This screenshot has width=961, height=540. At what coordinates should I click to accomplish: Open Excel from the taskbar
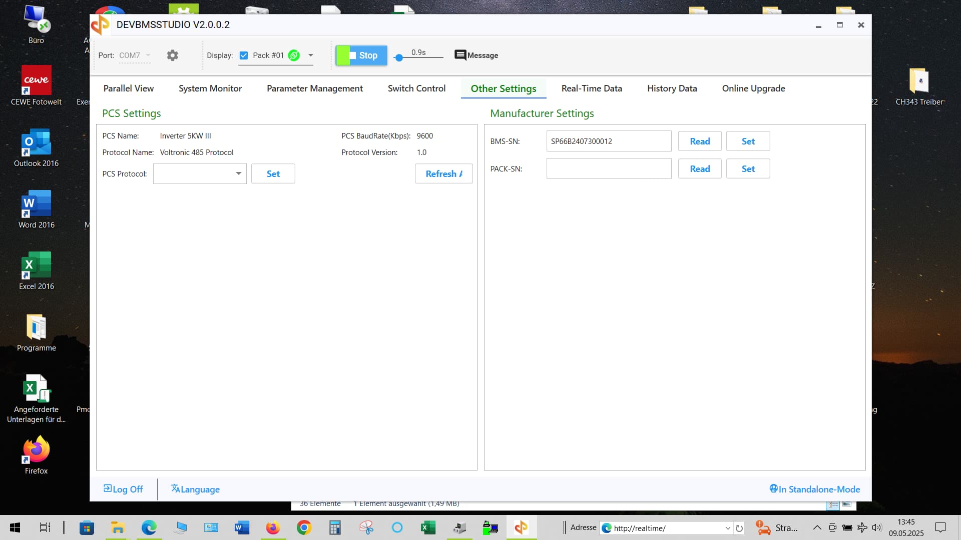click(428, 527)
